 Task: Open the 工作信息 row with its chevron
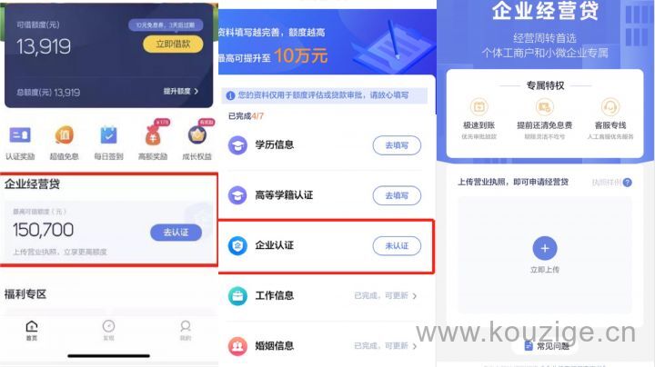click(x=325, y=295)
